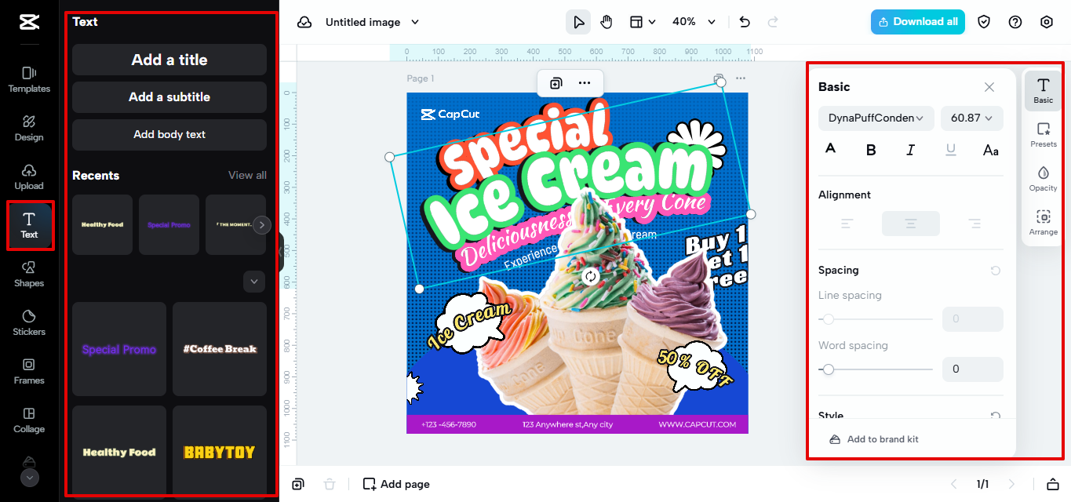Select the Text sidebar tool
This screenshot has width=1071, height=502.
(29, 226)
